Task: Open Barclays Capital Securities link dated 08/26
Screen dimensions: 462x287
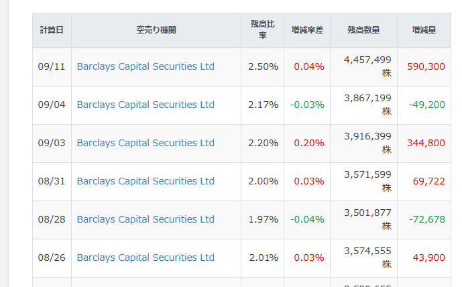Action: click(x=146, y=257)
